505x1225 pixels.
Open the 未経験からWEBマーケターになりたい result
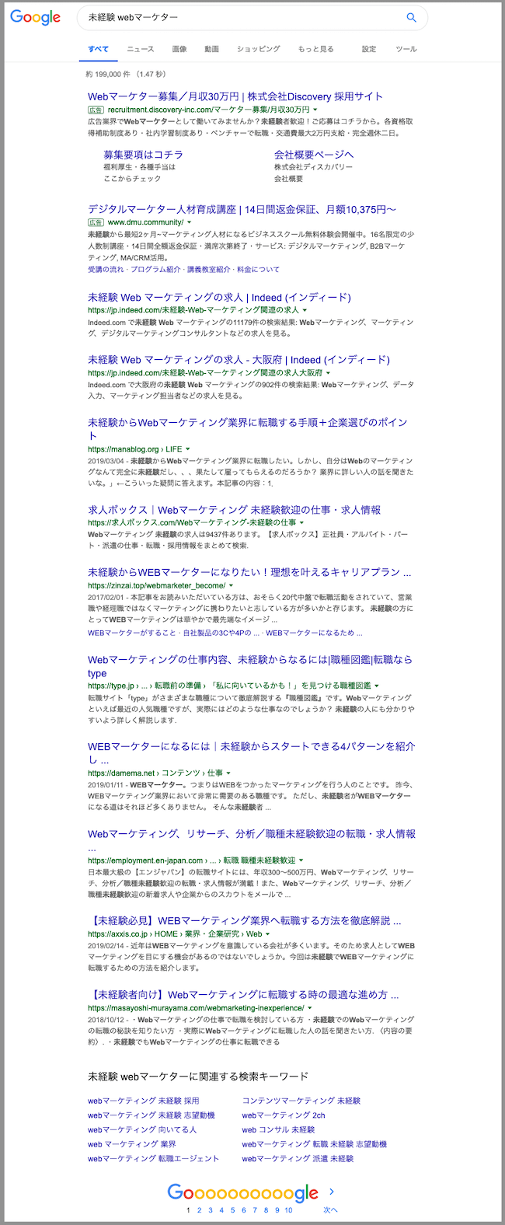click(x=249, y=572)
